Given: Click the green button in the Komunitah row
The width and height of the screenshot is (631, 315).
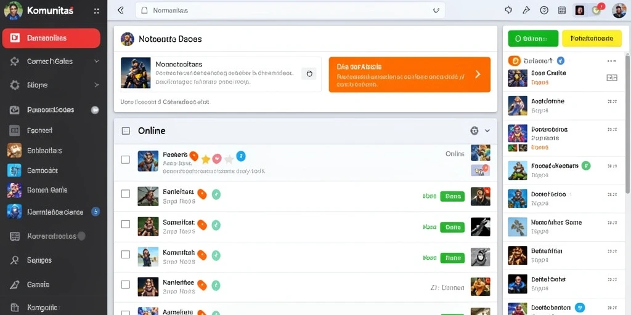Looking at the screenshot, I should (x=452, y=258).
